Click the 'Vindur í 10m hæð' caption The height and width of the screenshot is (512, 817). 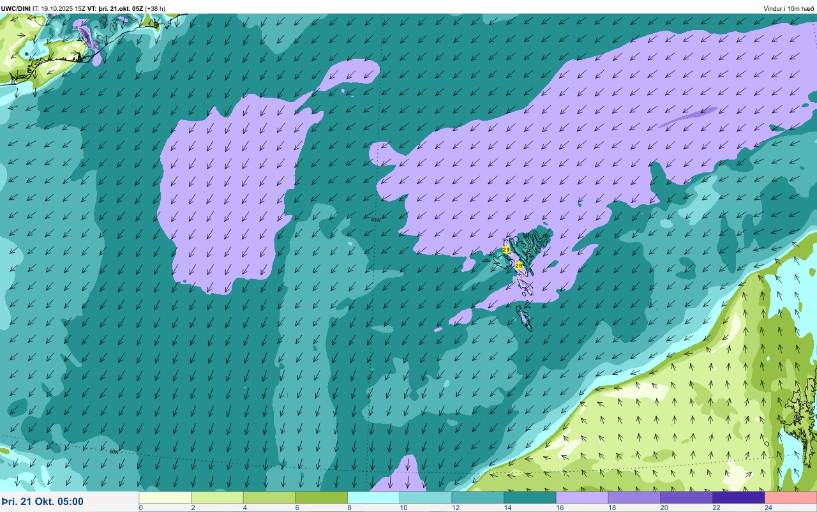pos(789,8)
